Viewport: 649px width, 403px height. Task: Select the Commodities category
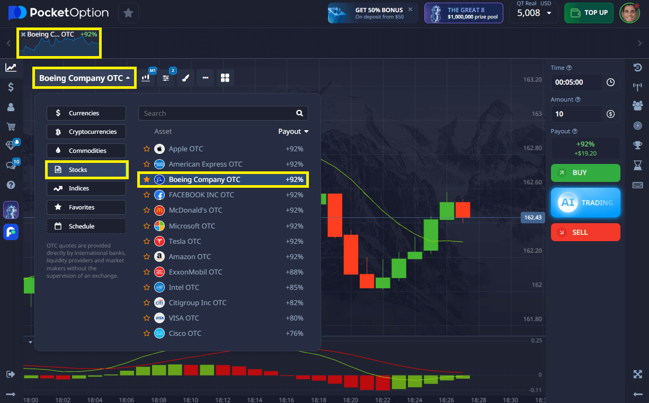[86, 151]
